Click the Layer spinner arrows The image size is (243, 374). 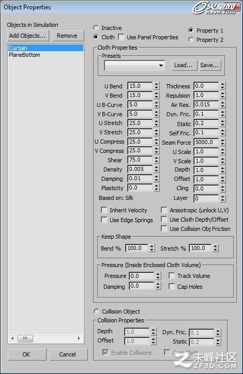(222, 198)
